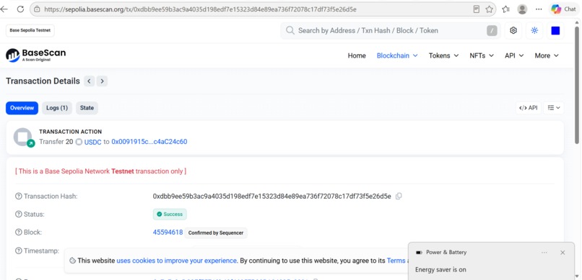The height and width of the screenshot is (280, 582).
Task: Open browser three-dot menu
Action: pos(539,9)
